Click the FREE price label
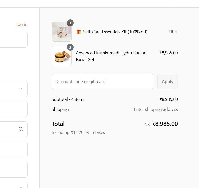The image size is (199, 188). tap(173, 32)
